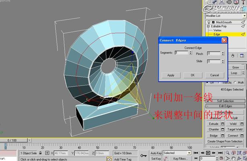Open the Extrude settings box icon

pos(223,124)
